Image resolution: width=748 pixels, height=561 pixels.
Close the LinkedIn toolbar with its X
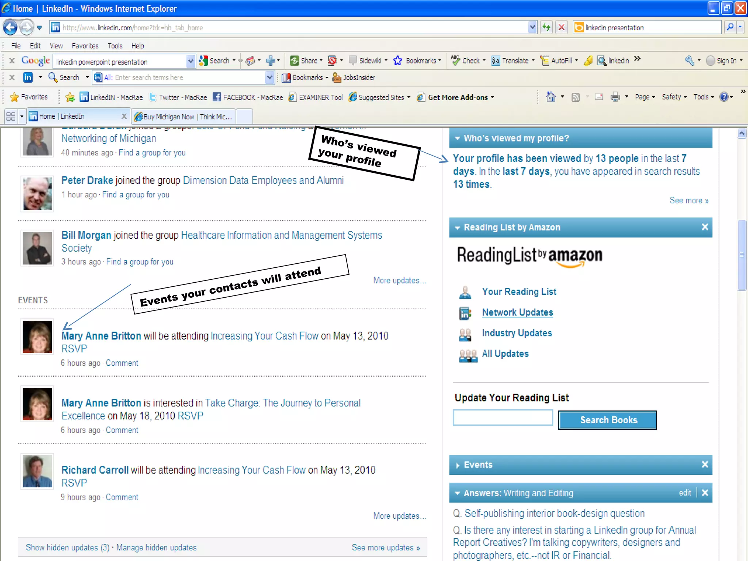12,77
